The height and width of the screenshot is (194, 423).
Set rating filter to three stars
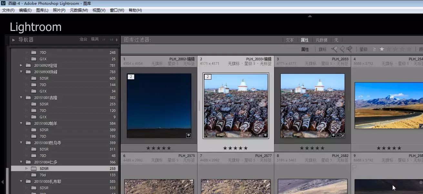pos(395,49)
